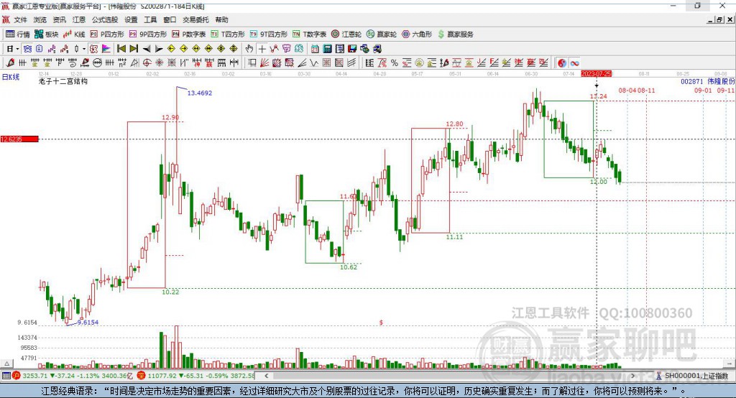The image size is (736, 398).
Task: Click the floppy disk save icon
Action: (352, 49)
